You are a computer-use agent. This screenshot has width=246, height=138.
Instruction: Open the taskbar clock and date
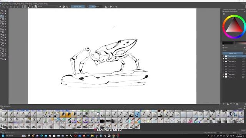tap(239, 136)
